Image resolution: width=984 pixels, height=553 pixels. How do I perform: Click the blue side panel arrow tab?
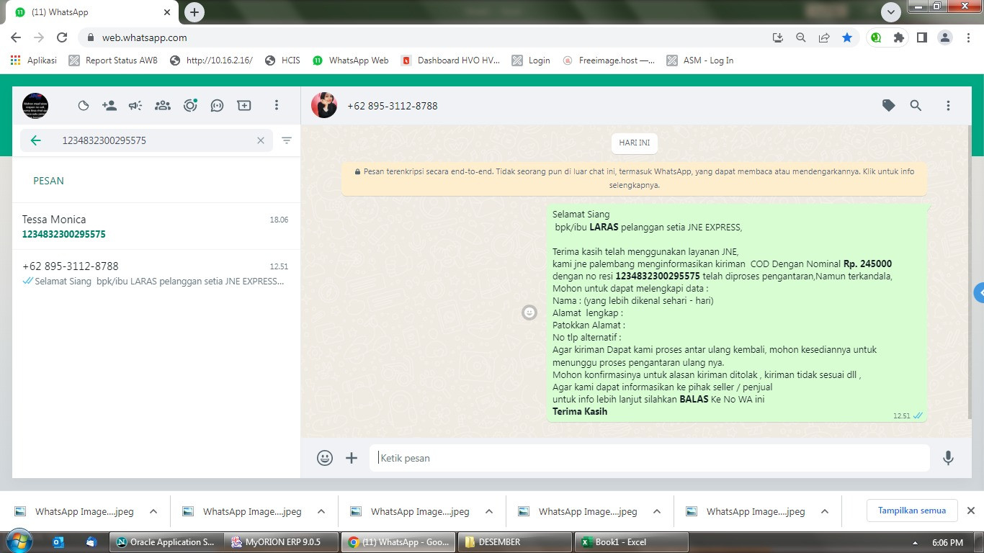(978, 293)
